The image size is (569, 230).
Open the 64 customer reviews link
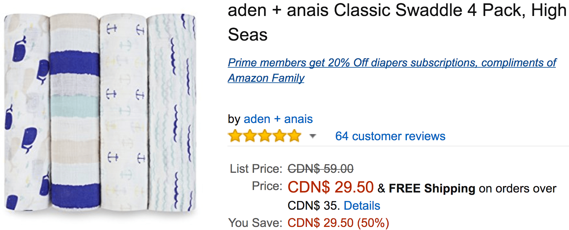390,136
